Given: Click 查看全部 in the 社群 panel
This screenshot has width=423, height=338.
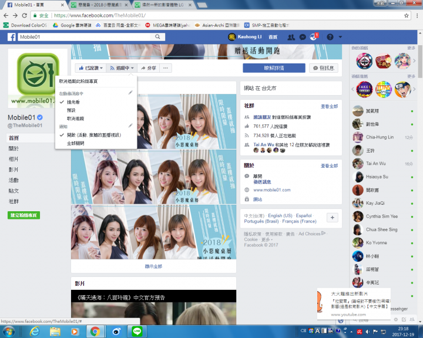Looking at the screenshot, I should tap(329, 106).
